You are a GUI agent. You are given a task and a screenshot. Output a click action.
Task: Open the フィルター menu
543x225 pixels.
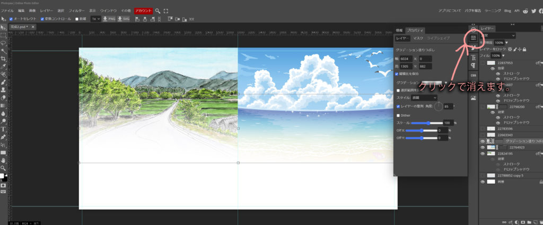(77, 11)
